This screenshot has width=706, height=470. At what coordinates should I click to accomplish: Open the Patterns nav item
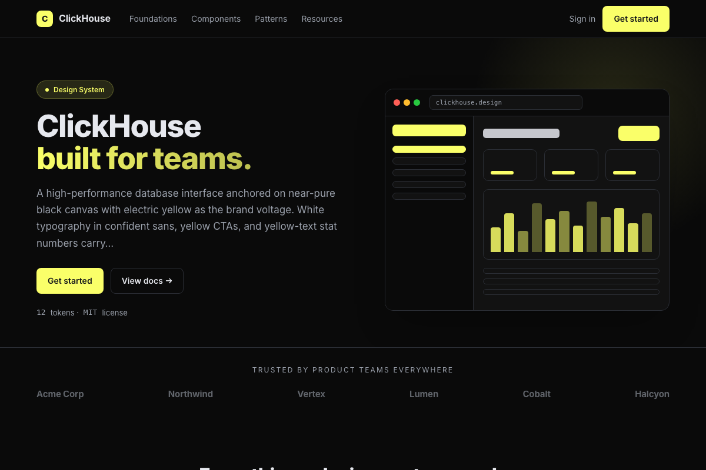271,19
